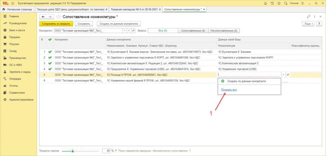Click the search accuracy percent field
326x156 pixels.
coord(106,151)
